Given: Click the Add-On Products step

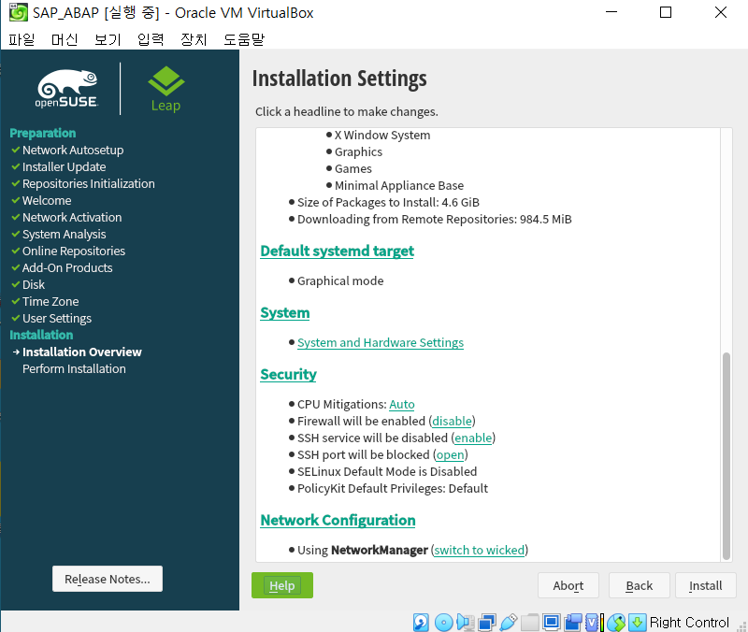Looking at the screenshot, I should point(67,267).
